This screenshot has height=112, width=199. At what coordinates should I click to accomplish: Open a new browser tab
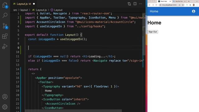pos(189,1)
